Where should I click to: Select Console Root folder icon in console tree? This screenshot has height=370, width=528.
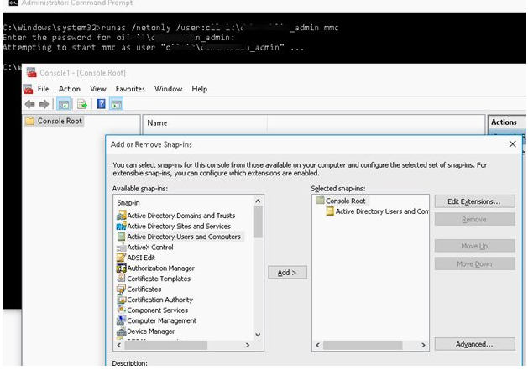(29, 121)
